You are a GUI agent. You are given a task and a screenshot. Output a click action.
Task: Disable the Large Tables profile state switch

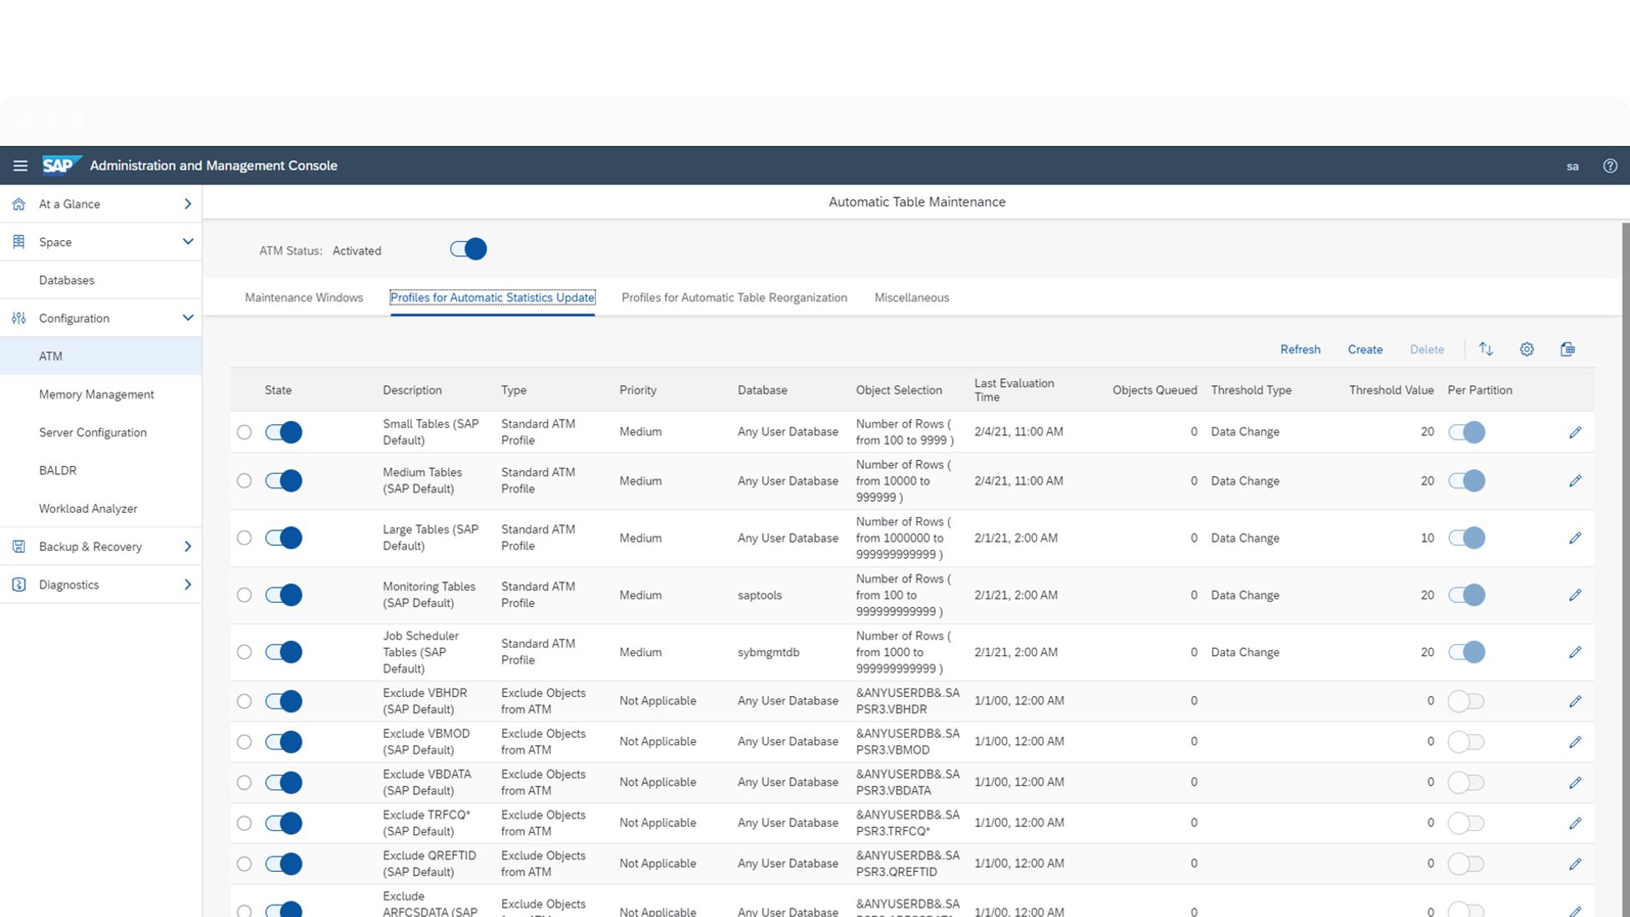pyautogui.click(x=284, y=539)
